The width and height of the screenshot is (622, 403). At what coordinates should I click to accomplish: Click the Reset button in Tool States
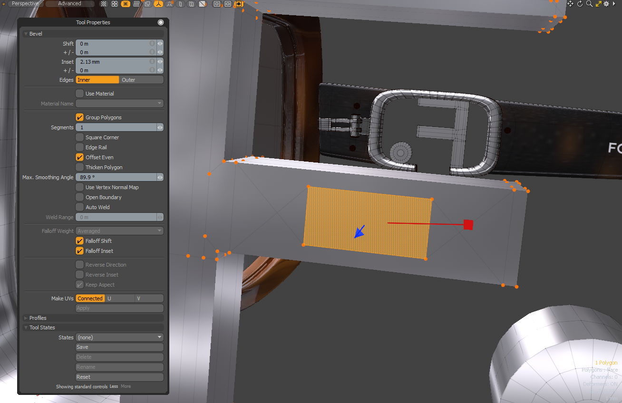point(119,377)
